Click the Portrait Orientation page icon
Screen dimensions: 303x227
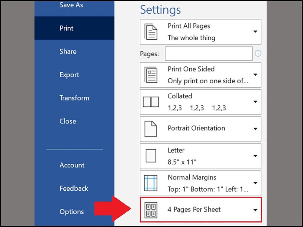click(151, 129)
